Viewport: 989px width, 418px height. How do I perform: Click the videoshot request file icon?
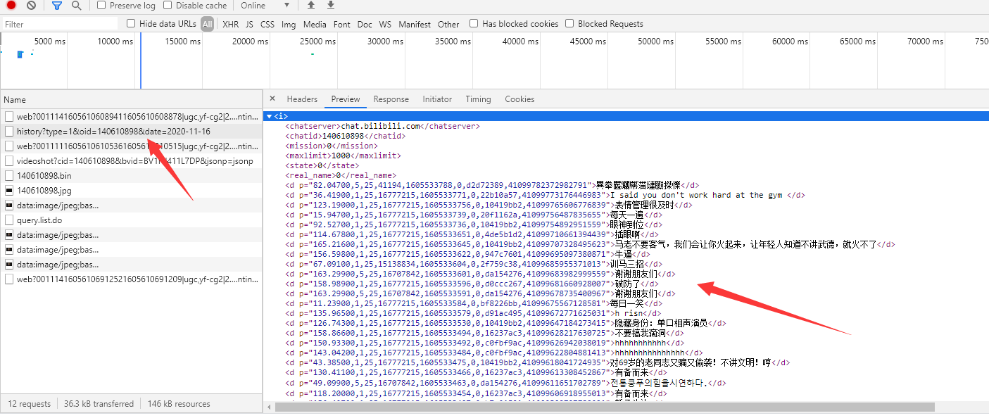click(x=9, y=161)
